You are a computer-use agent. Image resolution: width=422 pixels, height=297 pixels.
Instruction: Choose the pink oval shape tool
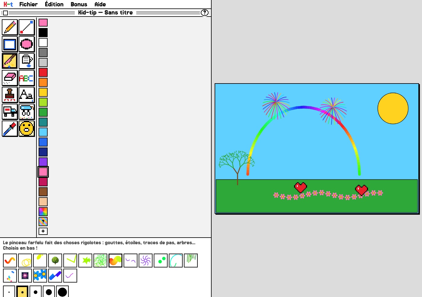[x=27, y=44]
